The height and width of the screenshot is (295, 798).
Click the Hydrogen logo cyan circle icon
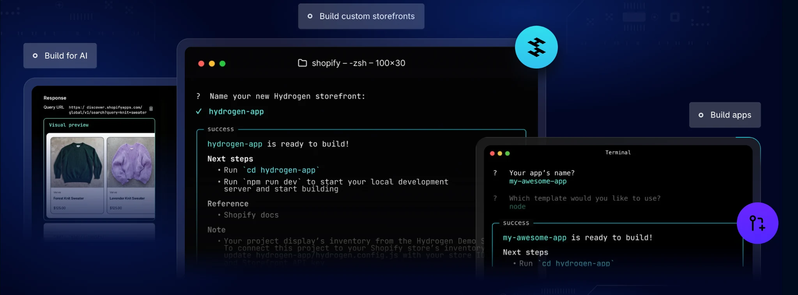click(536, 47)
